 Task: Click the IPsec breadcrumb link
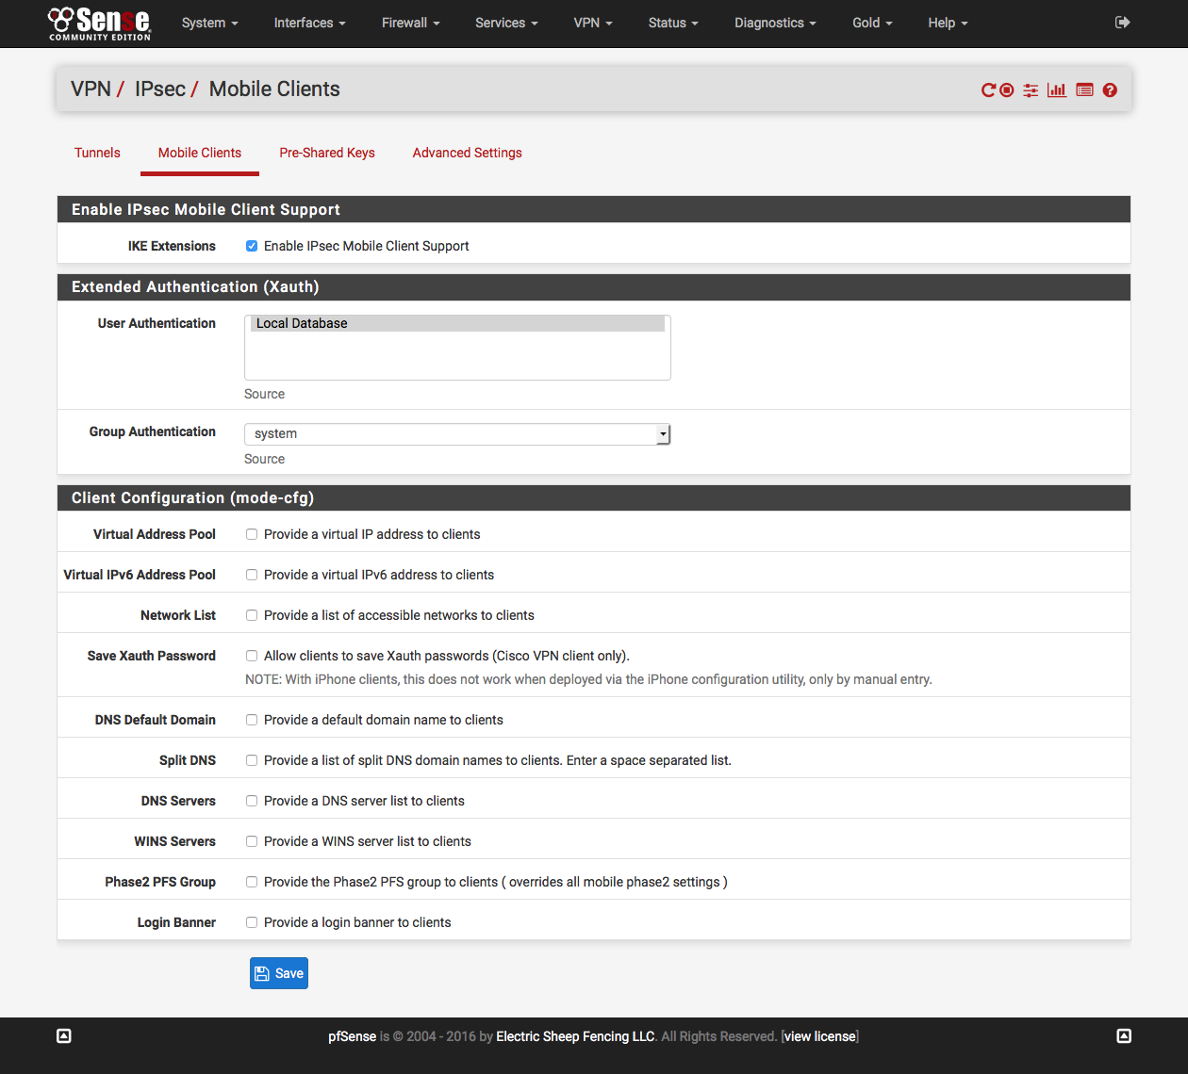[160, 89]
